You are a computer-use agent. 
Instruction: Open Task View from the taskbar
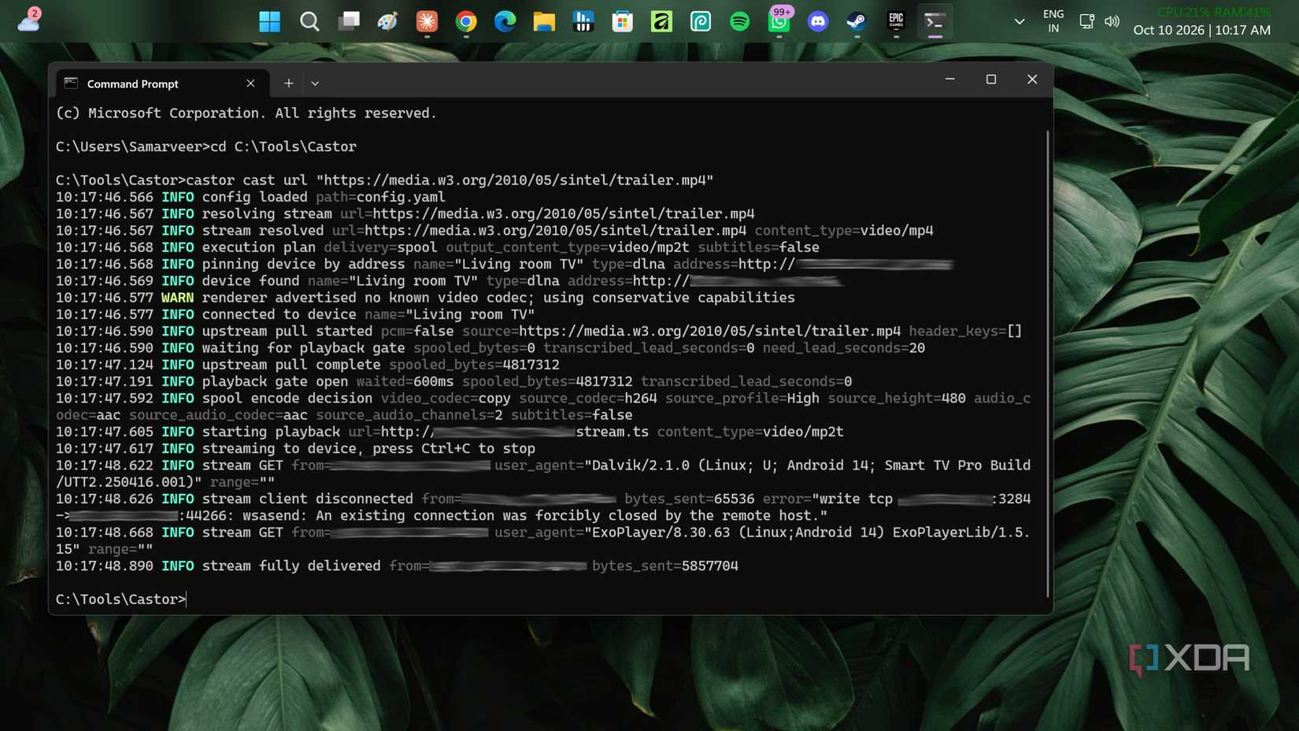click(x=348, y=22)
